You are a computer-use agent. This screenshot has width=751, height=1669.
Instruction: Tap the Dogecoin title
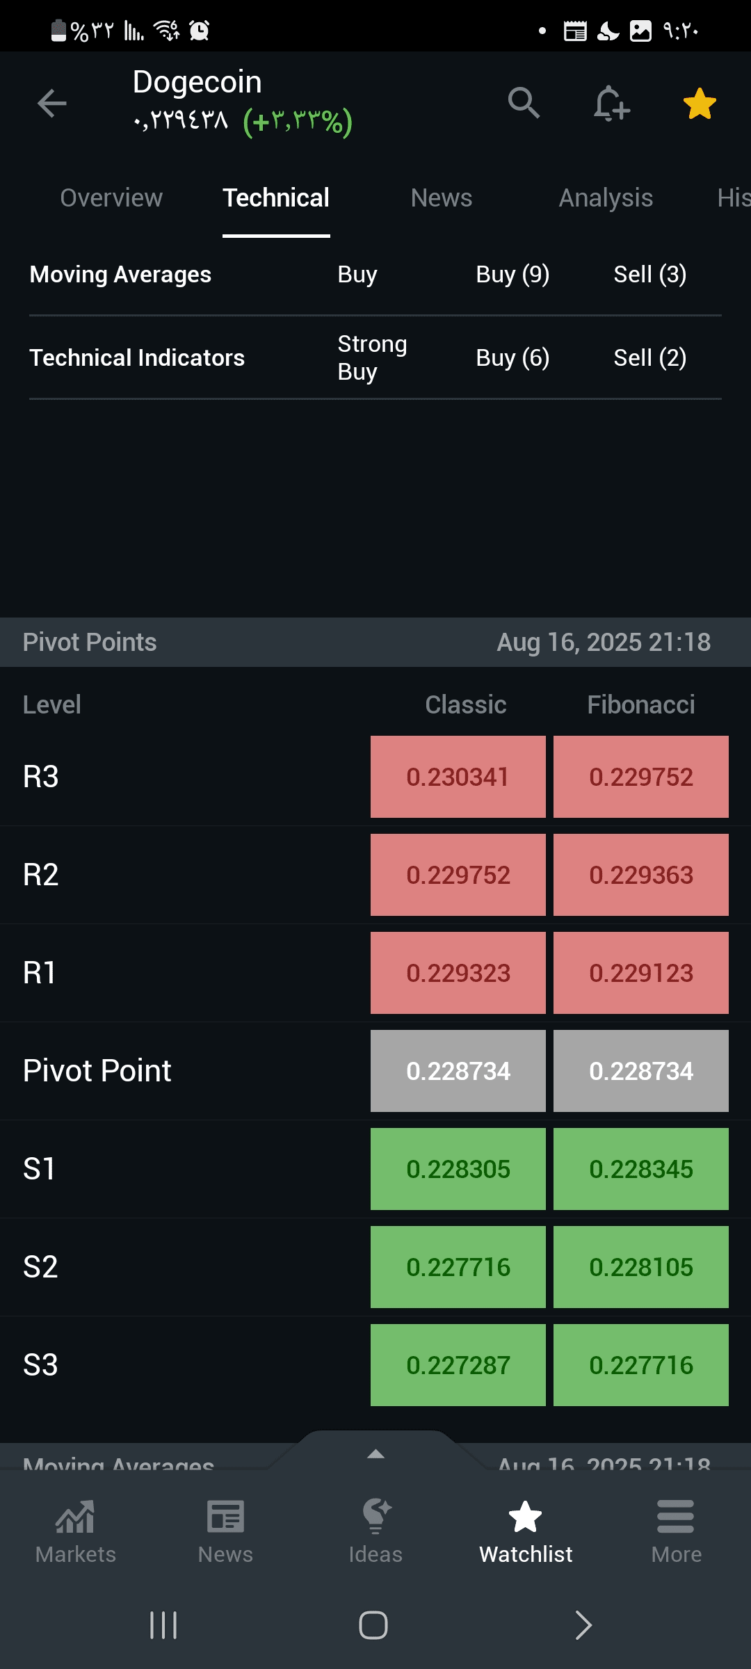(x=197, y=82)
